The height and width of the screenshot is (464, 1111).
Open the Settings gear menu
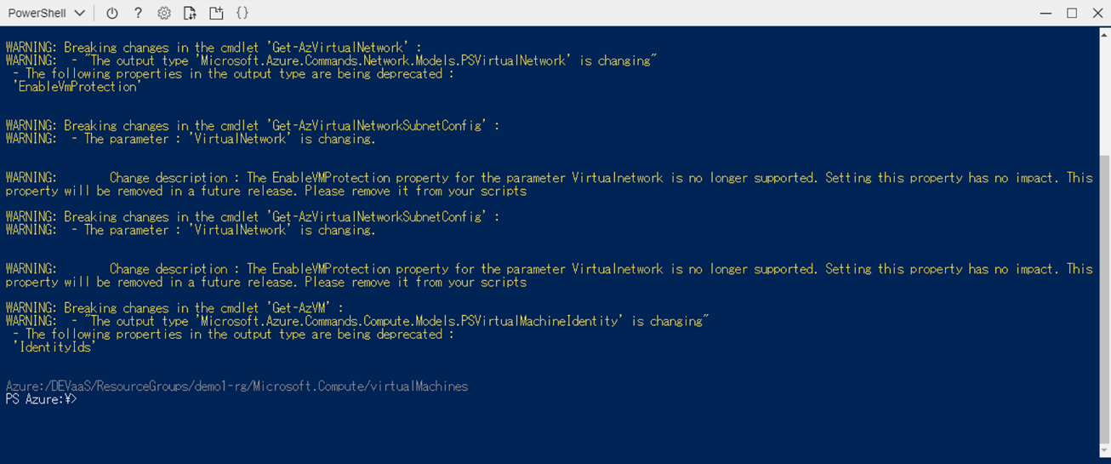point(164,13)
